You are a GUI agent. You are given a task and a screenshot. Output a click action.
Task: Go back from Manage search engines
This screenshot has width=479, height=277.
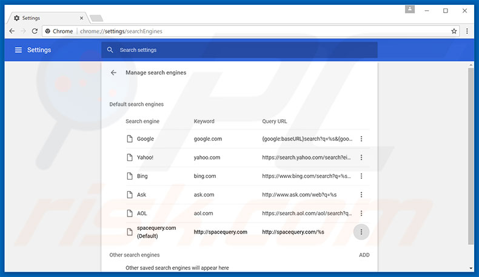[x=113, y=73]
